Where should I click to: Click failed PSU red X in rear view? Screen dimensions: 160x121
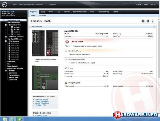coord(48,53)
